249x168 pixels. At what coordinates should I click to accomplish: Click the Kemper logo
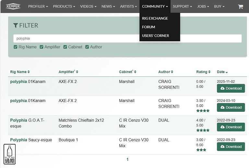pyautogui.click(x=13, y=6)
